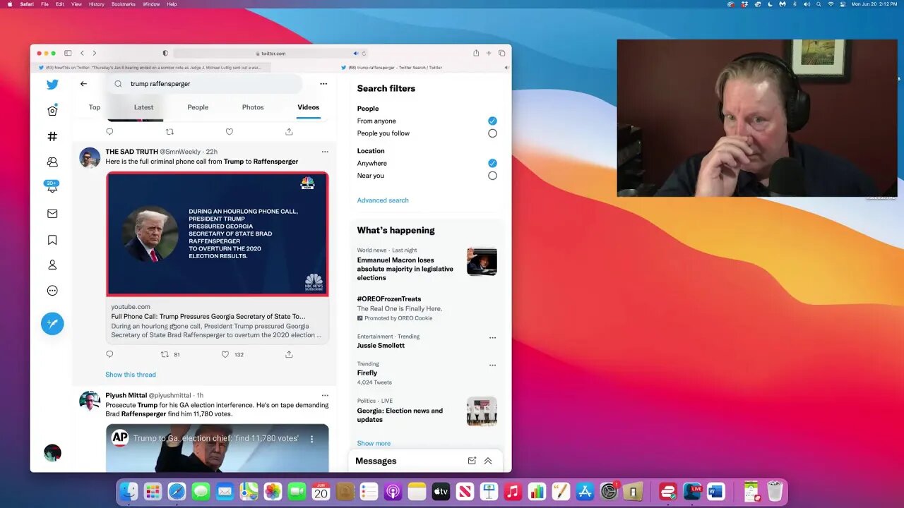904x508 pixels.
Task: Switch to the Latest search tab
Action: [x=143, y=107]
